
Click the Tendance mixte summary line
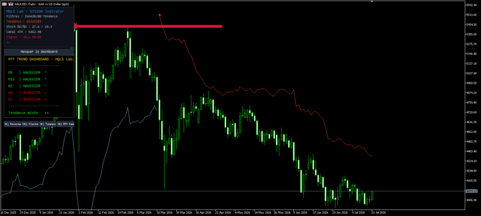28,113
